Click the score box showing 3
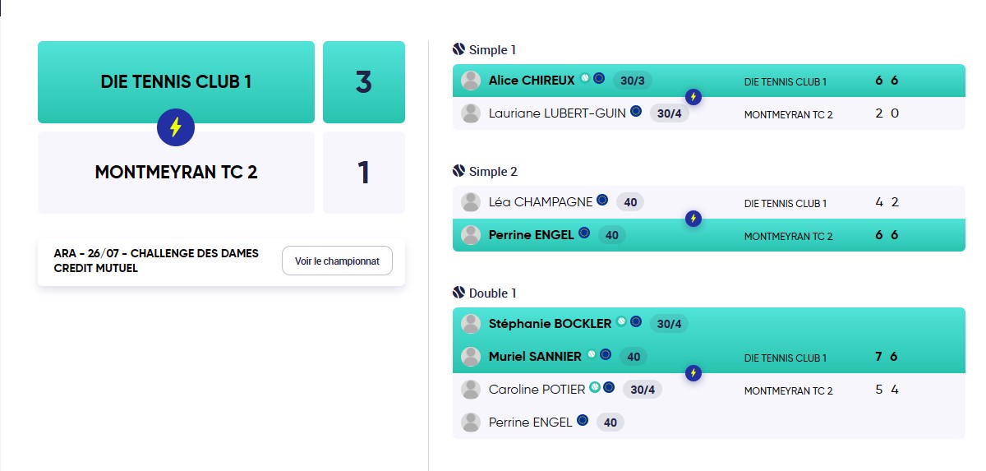Viewport: 986px width, 471px height. click(364, 82)
